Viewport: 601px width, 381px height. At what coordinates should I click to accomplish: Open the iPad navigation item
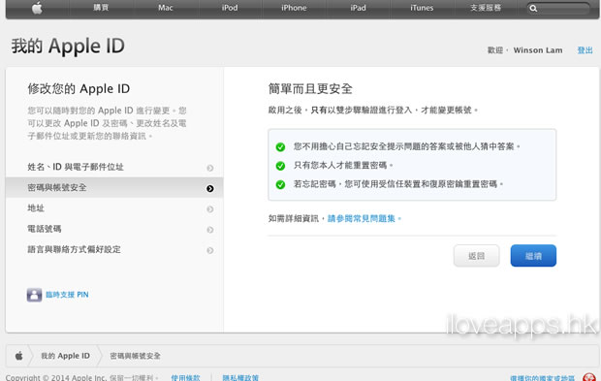click(358, 8)
